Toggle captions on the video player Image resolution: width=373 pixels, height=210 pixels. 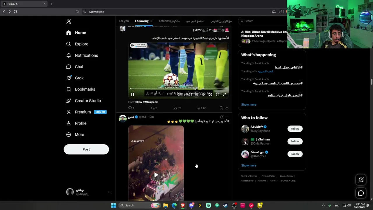196,94
